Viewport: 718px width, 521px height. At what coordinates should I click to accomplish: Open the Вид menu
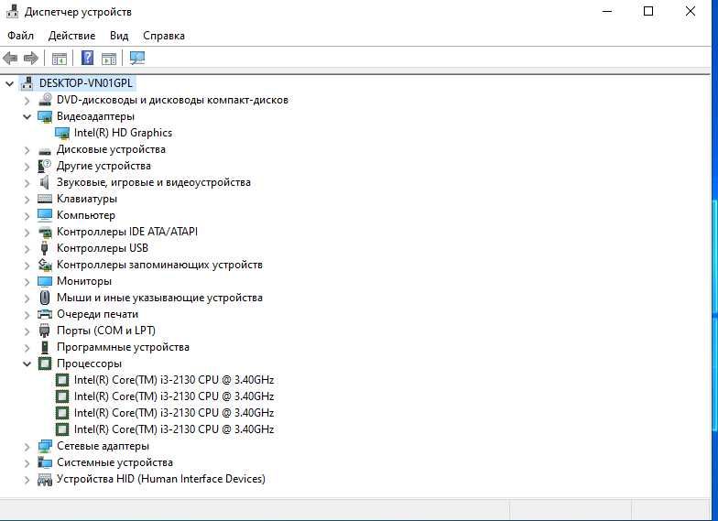pyautogui.click(x=119, y=36)
